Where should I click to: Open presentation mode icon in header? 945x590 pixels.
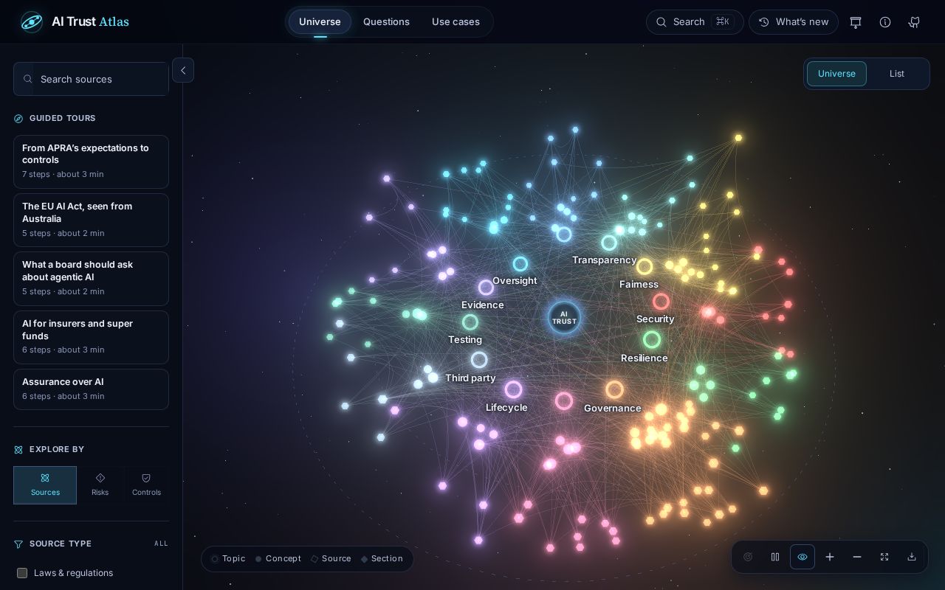pyautogui.click(x=856, y=22)
